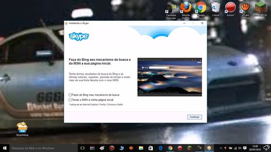Viewport: 271px width, 152px height.
Task: Show hidden system tray icons
Action: click(221, 148)
